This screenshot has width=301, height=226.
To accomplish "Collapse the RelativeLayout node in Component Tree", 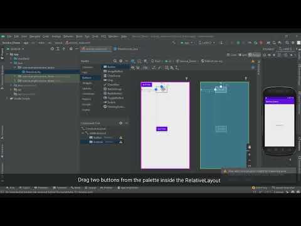I will [x=83, y=133].
